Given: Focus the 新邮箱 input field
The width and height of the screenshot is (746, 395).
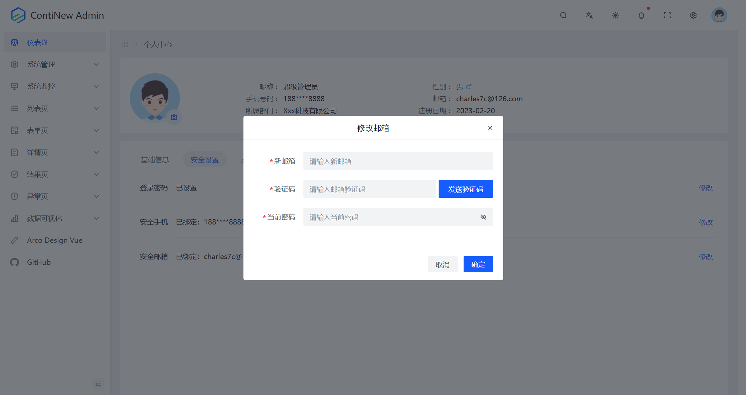Looking at the screenshot, I should 398,161.
